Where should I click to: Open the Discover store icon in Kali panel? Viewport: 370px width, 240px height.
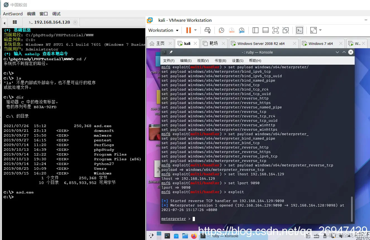pos(176,236)
